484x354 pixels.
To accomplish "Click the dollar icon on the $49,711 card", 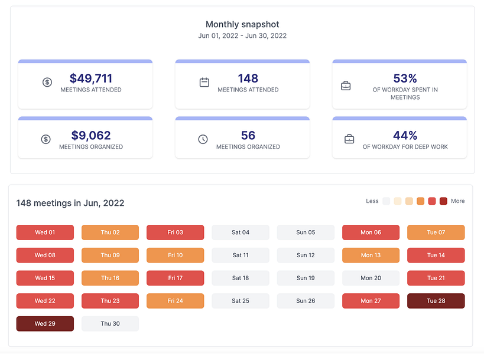I will tap(47, 83).
